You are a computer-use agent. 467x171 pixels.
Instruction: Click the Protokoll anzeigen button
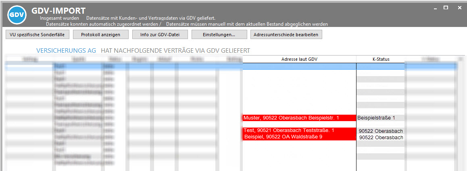(x=100, y=35)
